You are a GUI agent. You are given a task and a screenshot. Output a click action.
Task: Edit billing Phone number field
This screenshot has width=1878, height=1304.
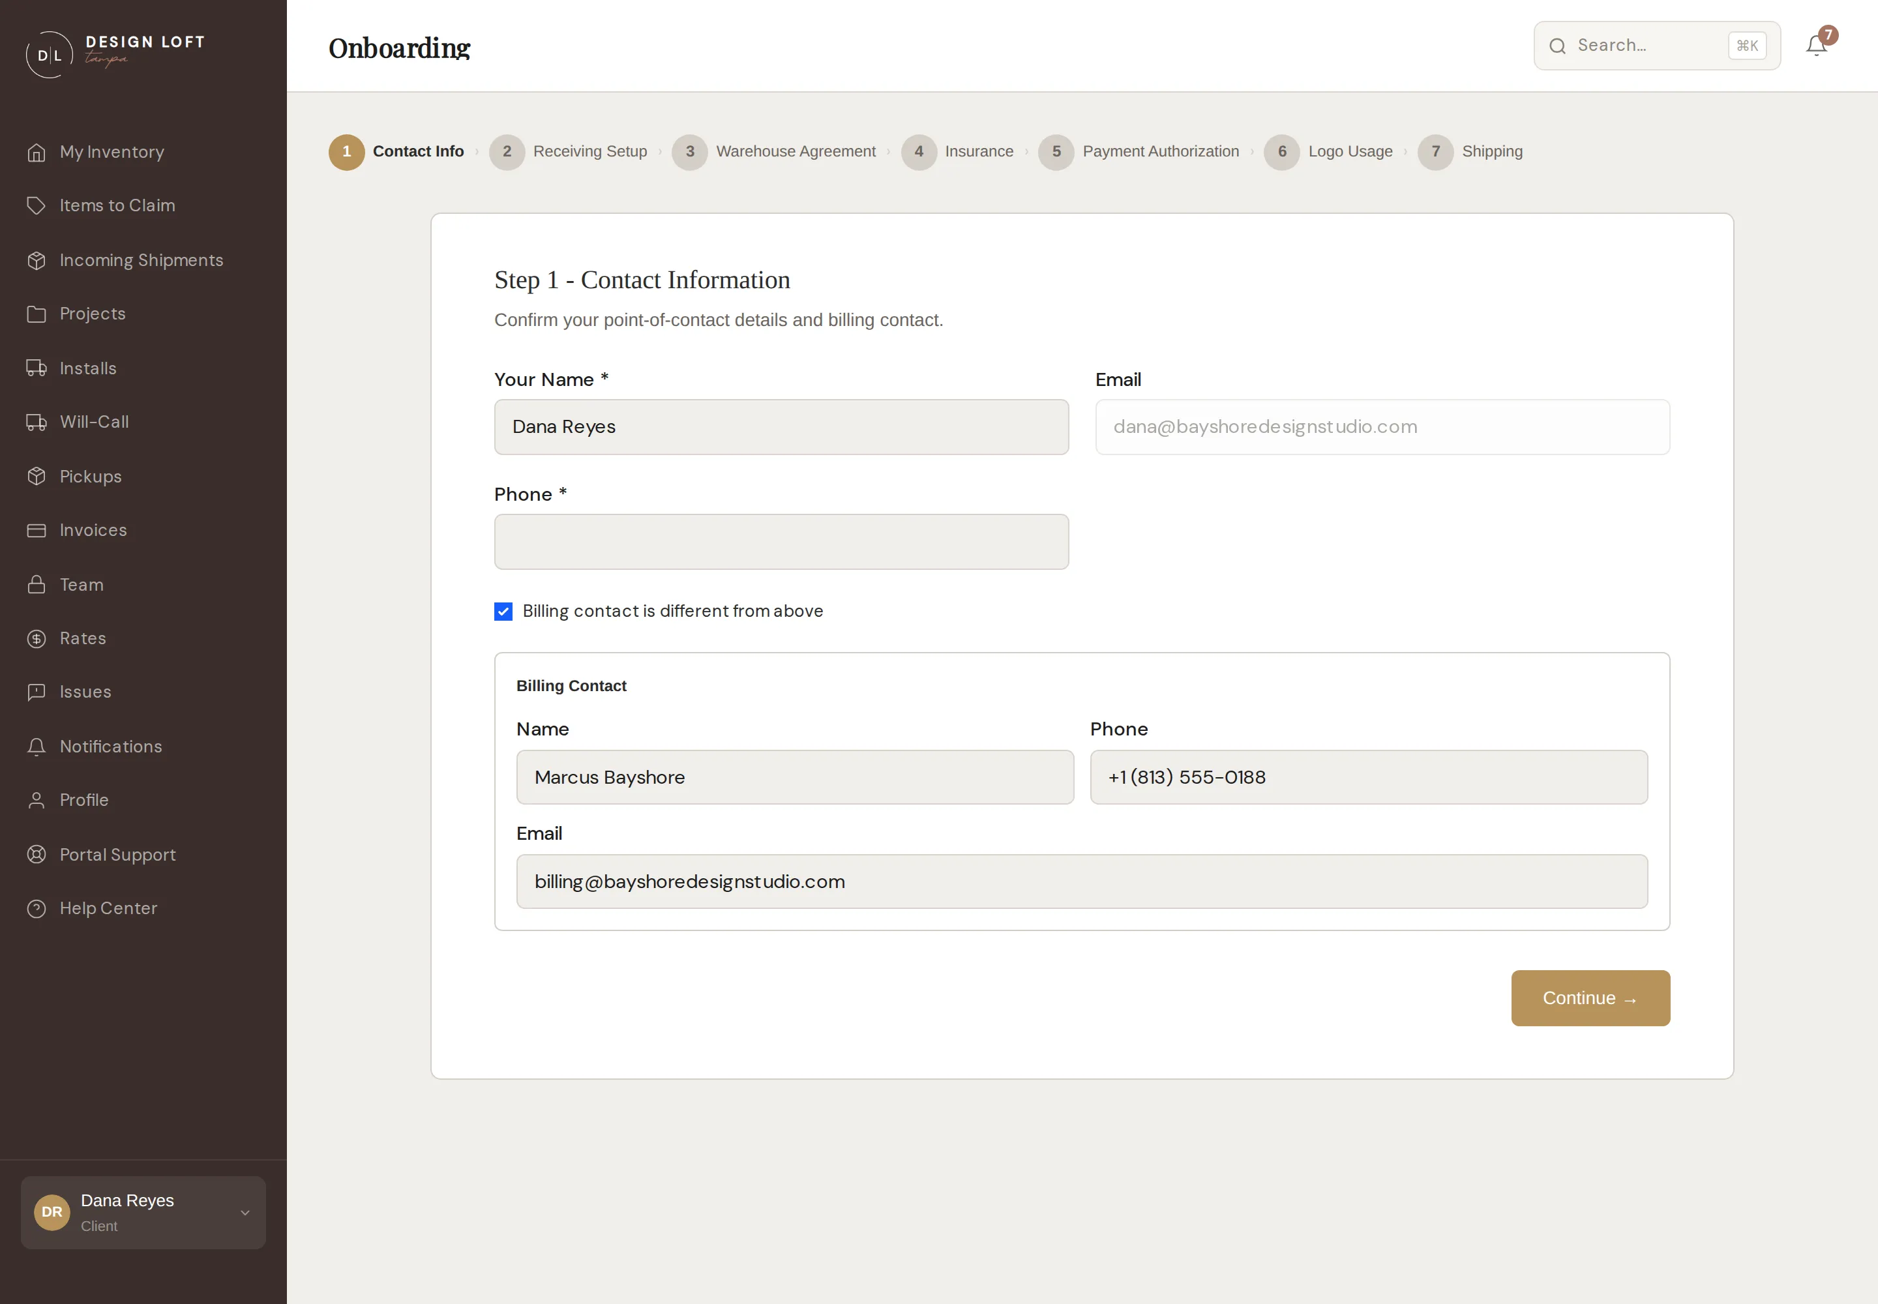[1369, 777]
